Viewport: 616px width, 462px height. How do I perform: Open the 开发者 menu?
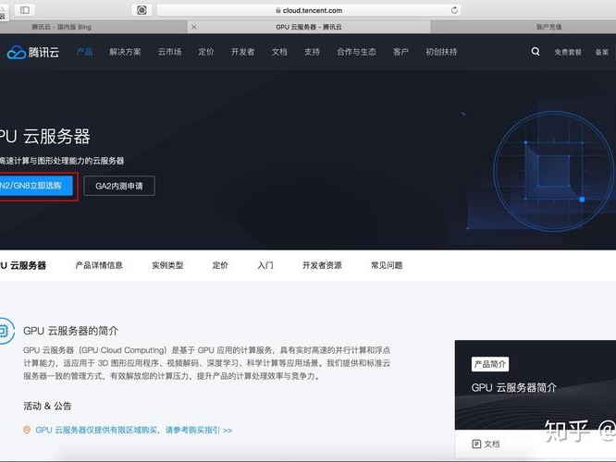(x=242, y=52)
